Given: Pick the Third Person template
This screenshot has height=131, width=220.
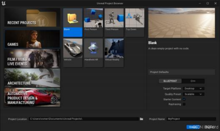Looking at the screenshot, I should [x=114, y=22].
